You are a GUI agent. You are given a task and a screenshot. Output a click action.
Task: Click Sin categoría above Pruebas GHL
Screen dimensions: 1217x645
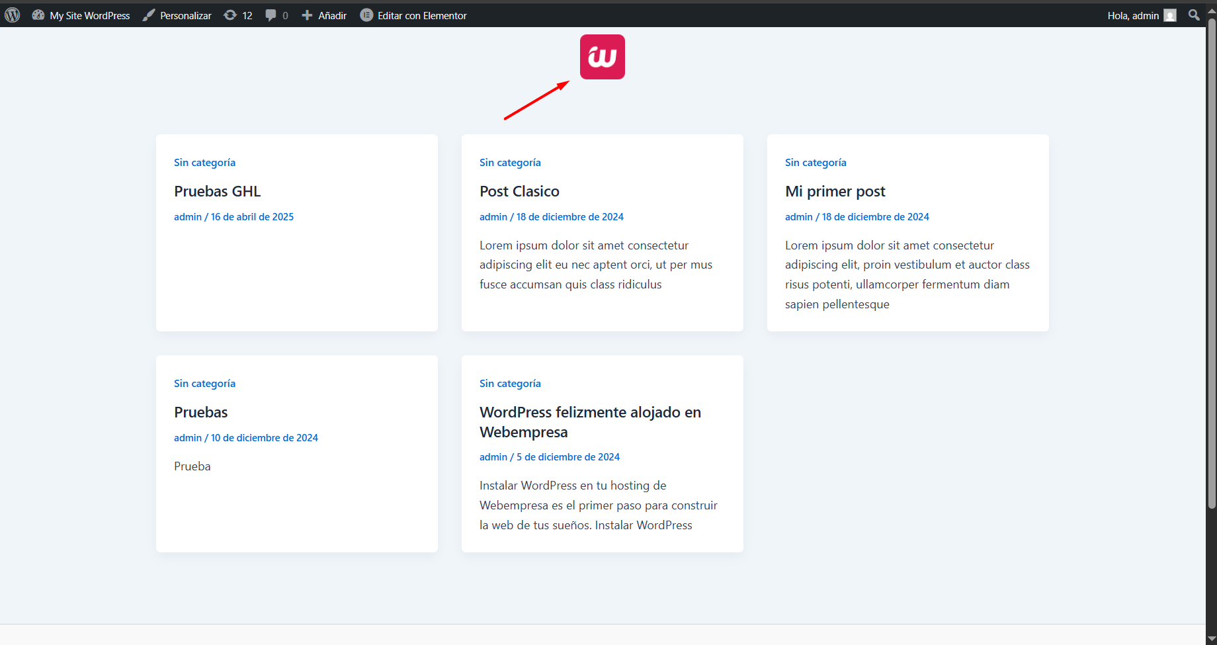click(x=205, y=163)
